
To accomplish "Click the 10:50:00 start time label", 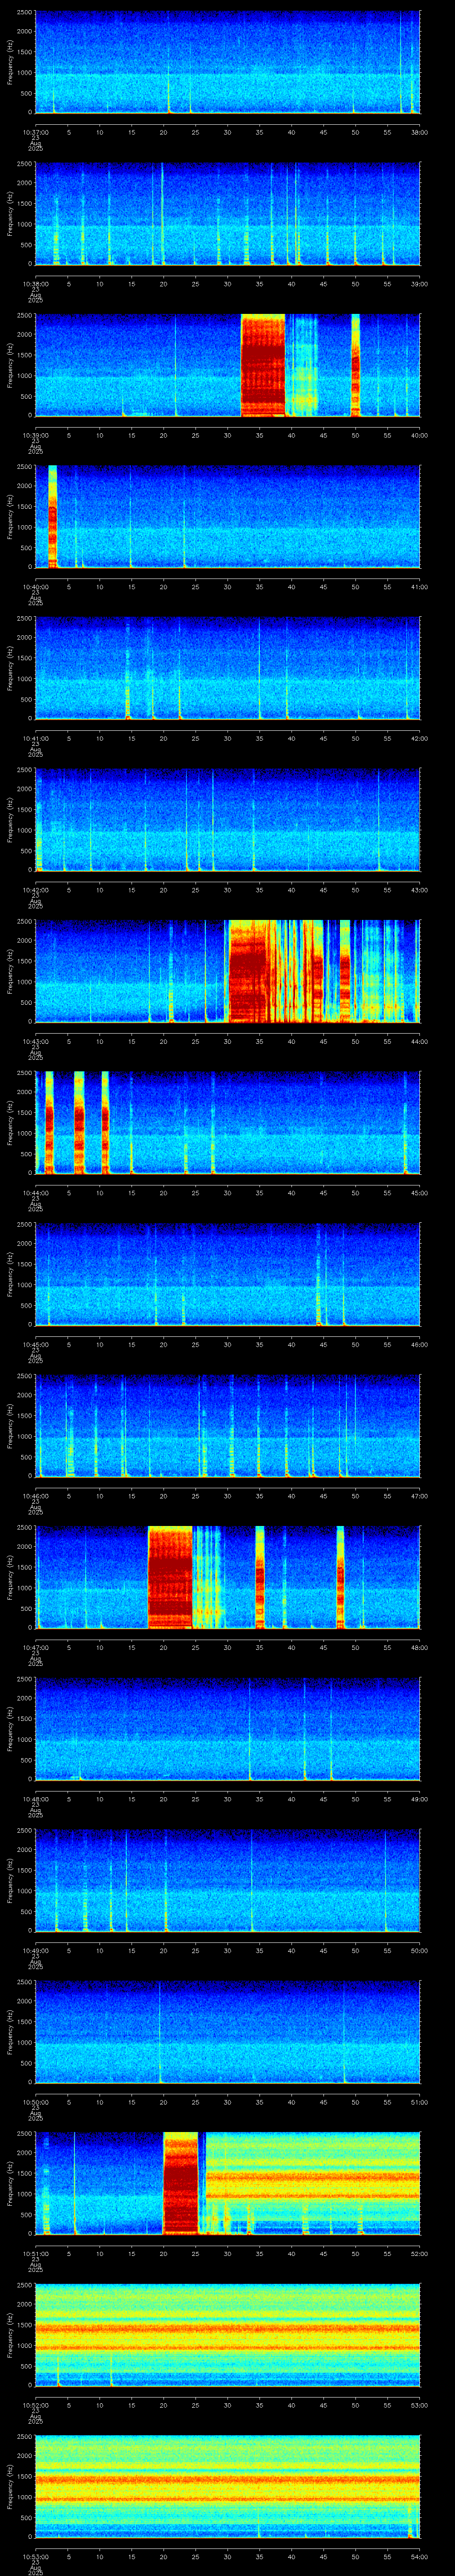I will [x=35, y=2102].
